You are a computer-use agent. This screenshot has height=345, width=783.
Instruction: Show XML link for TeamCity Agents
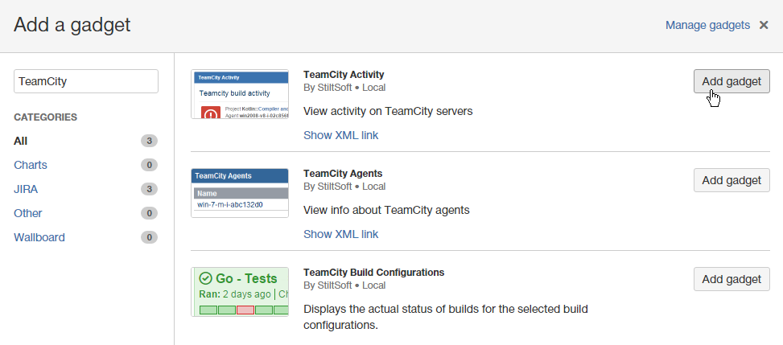tap(340, 234)
